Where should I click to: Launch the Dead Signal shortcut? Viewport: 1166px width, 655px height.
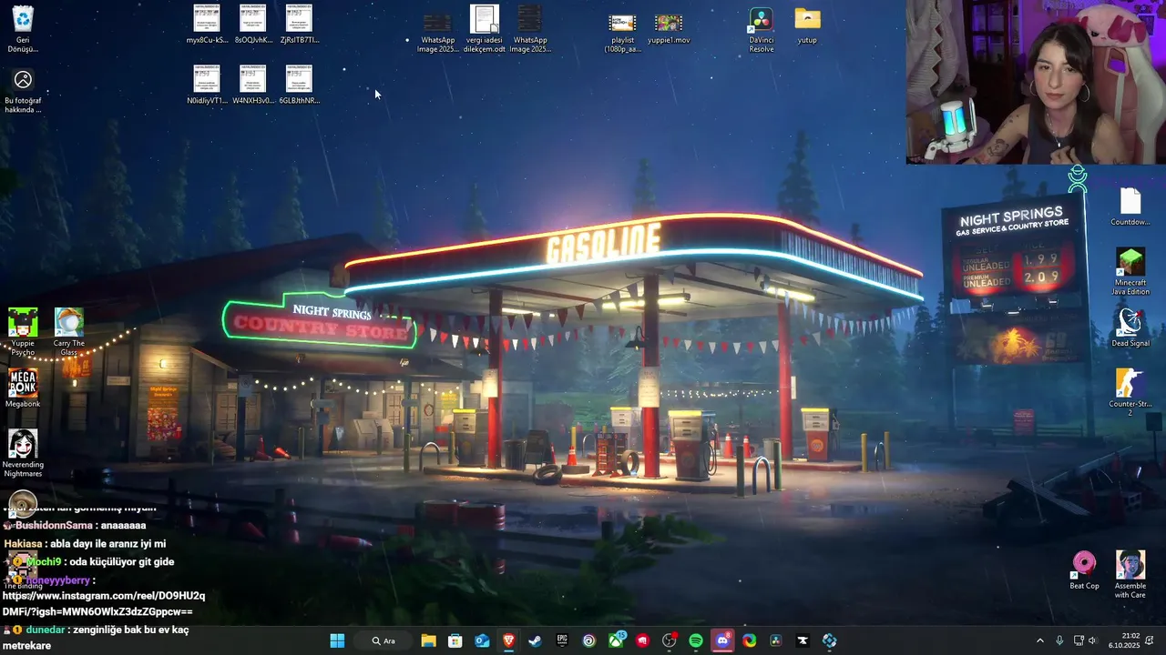click(x=1130, y=327)
